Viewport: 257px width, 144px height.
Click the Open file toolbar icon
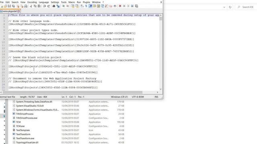(x=5, y=6)
